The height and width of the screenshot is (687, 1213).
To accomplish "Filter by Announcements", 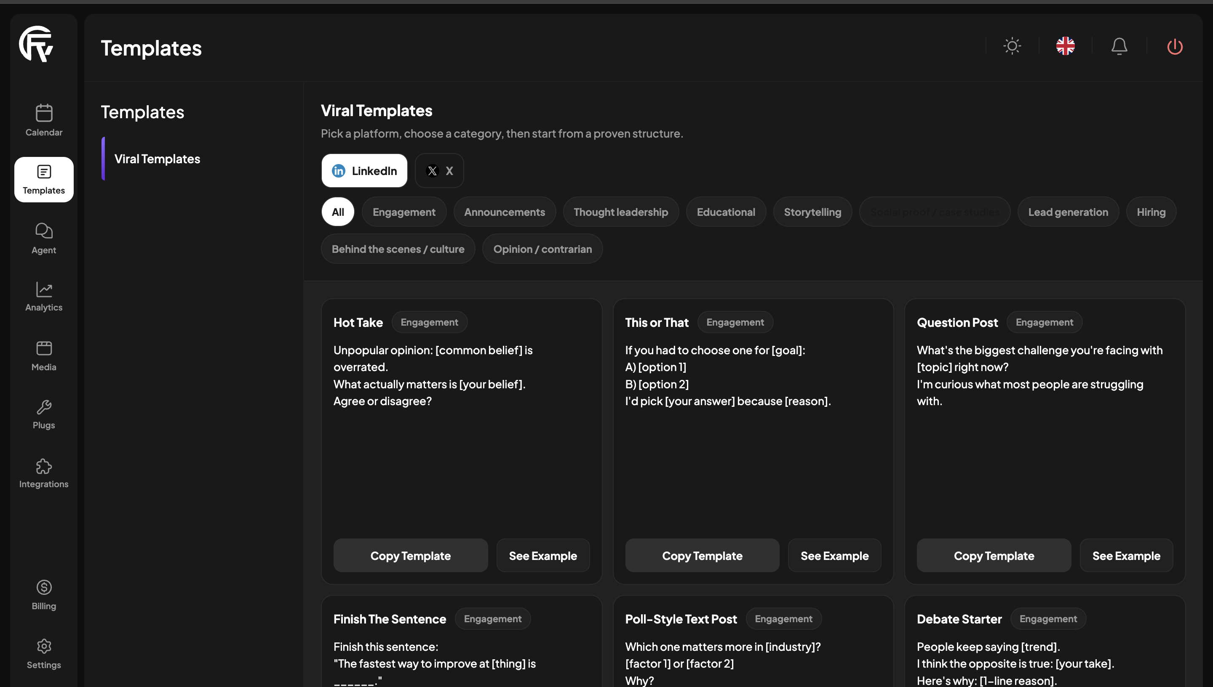I will (x=505, y=212).
